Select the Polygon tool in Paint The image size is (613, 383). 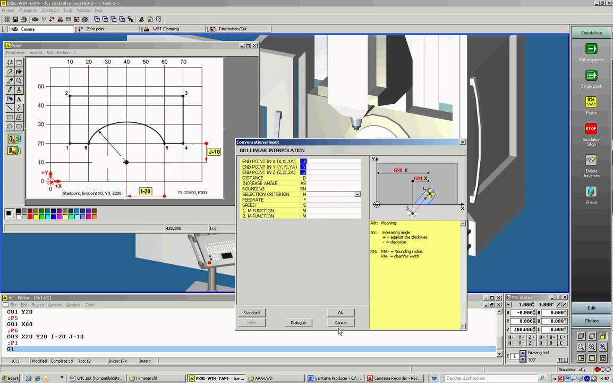tap(19, 117)
